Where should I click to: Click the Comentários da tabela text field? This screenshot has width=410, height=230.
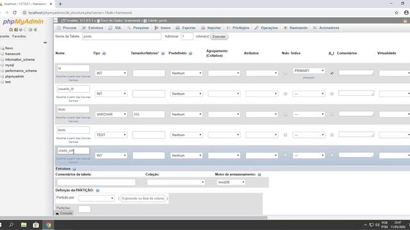click(x=96, y=182)
